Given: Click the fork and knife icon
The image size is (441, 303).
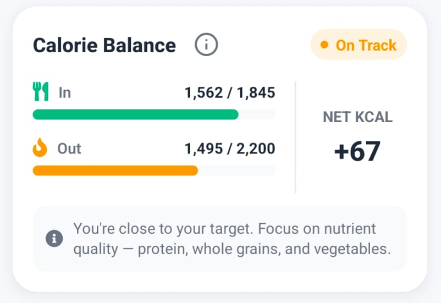Looking at the screenshot, I should 41,92.
